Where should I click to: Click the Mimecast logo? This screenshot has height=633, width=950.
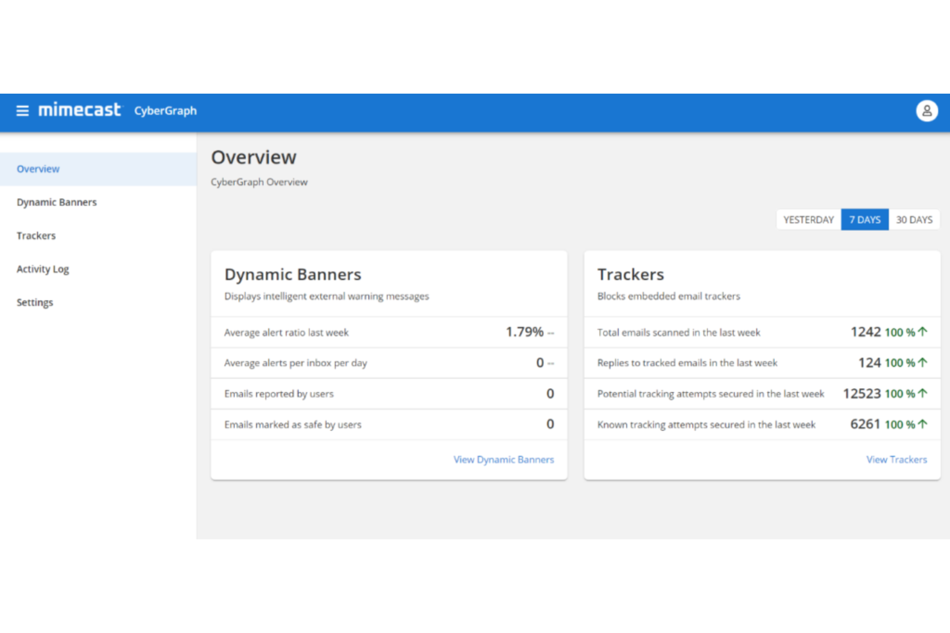pos(79,110)
